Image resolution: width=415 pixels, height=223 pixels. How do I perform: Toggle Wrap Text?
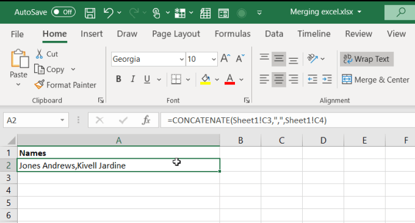367,59
